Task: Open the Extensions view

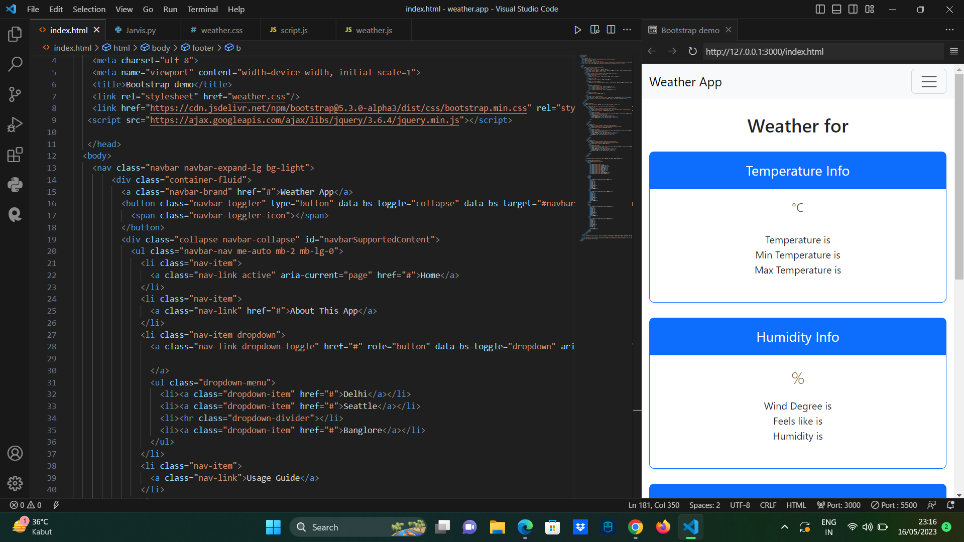Action: [x=15, y=155]
